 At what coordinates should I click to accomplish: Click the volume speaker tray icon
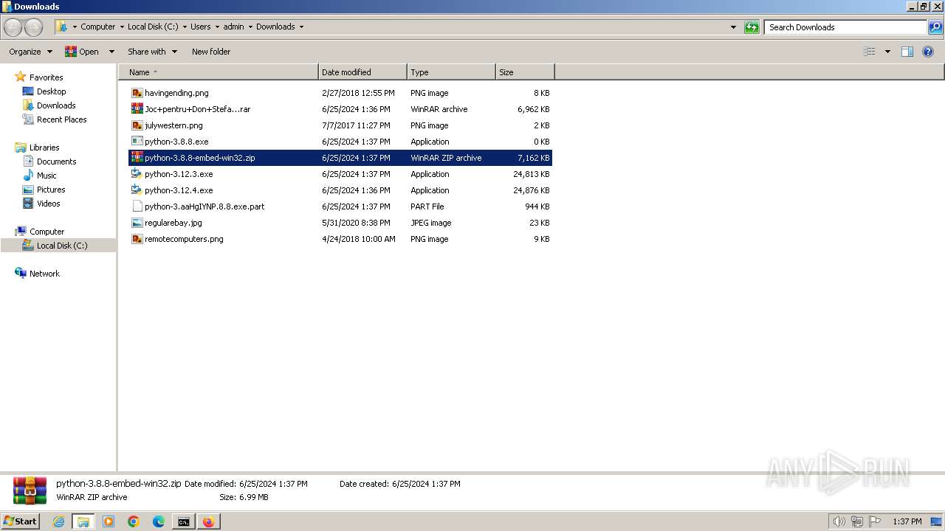pos(839,521)
